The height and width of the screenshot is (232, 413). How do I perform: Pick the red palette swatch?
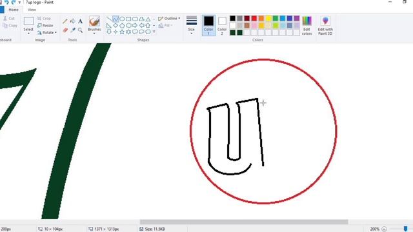[x=254, y=18]
